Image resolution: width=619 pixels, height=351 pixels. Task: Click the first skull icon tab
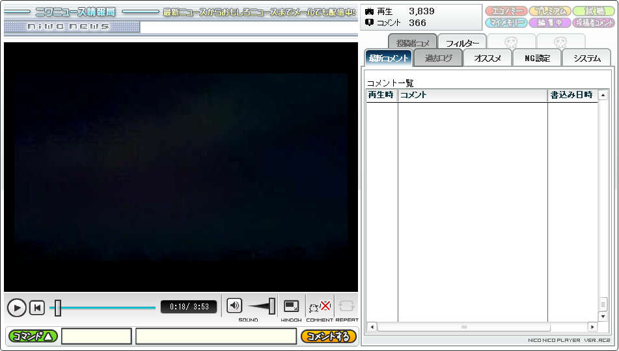[x=511, y=42]
